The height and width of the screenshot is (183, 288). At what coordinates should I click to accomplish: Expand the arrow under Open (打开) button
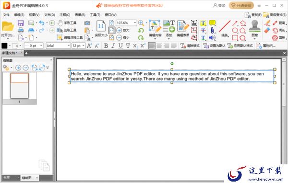(8, 39)
